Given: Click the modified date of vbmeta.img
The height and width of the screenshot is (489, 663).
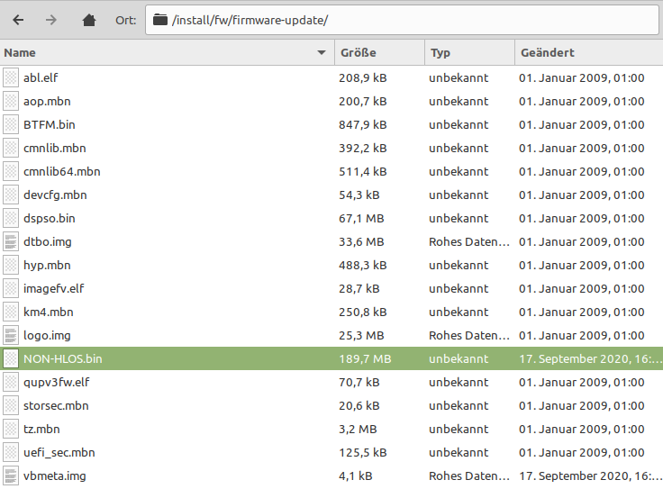Looking at the screenshot, I should 591,475.
